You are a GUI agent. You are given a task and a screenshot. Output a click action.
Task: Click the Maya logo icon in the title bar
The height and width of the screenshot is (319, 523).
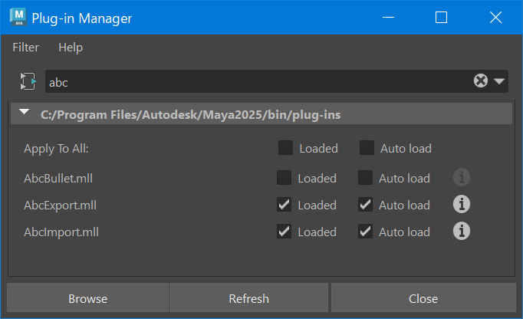tap(18, 18)
